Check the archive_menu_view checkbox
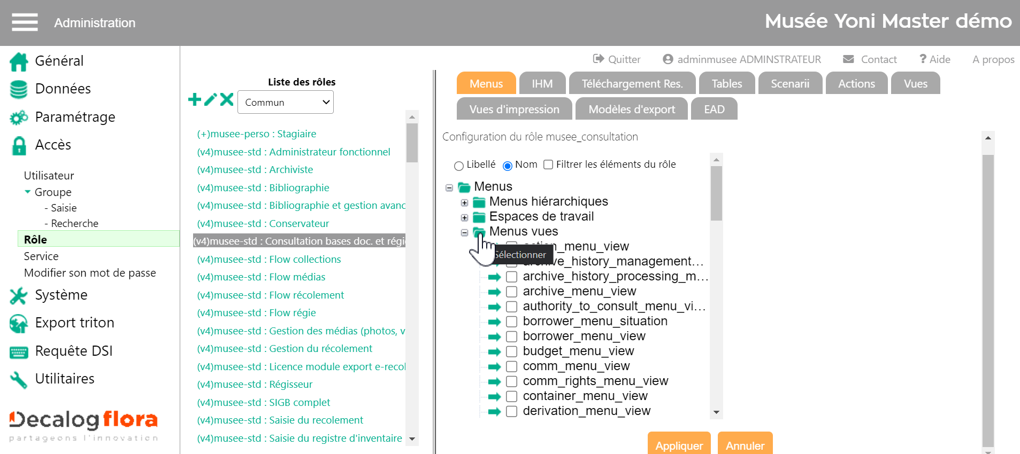 point(511,292)
